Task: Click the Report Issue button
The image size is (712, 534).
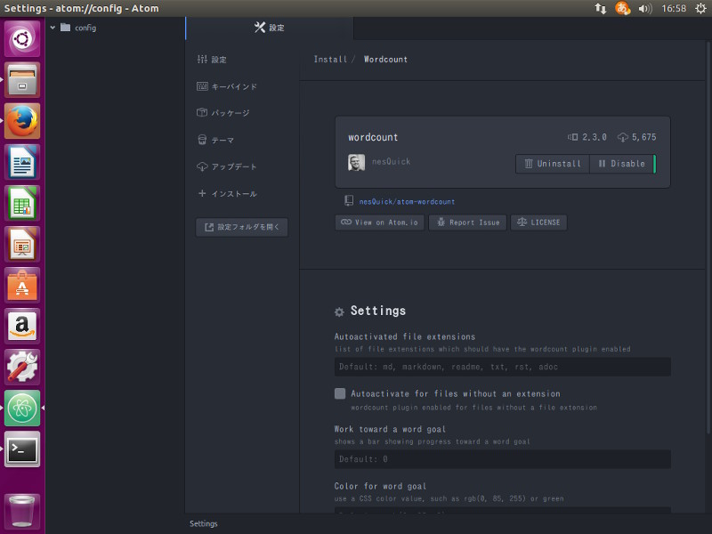Action: [468, 222]
